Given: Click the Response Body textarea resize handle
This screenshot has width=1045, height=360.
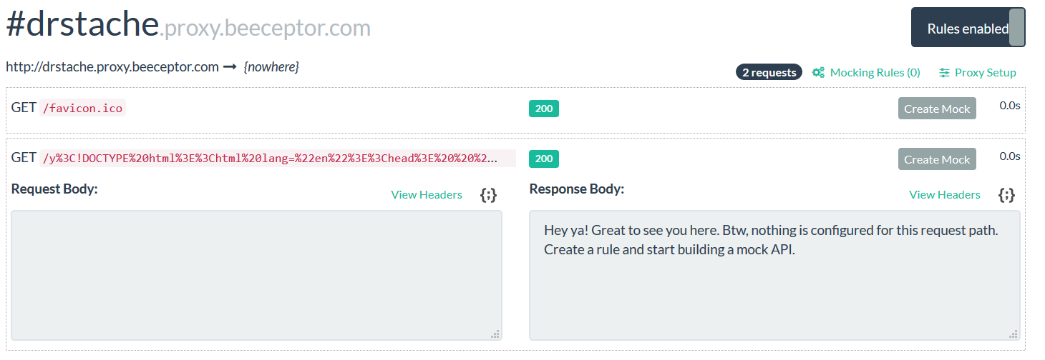Looking at the screenshot, I should click(1013, 334).
